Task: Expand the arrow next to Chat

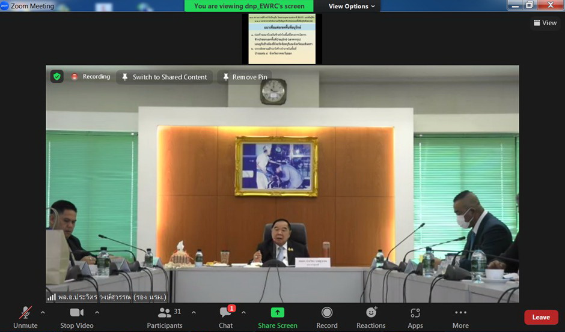Action: [243, 312]
